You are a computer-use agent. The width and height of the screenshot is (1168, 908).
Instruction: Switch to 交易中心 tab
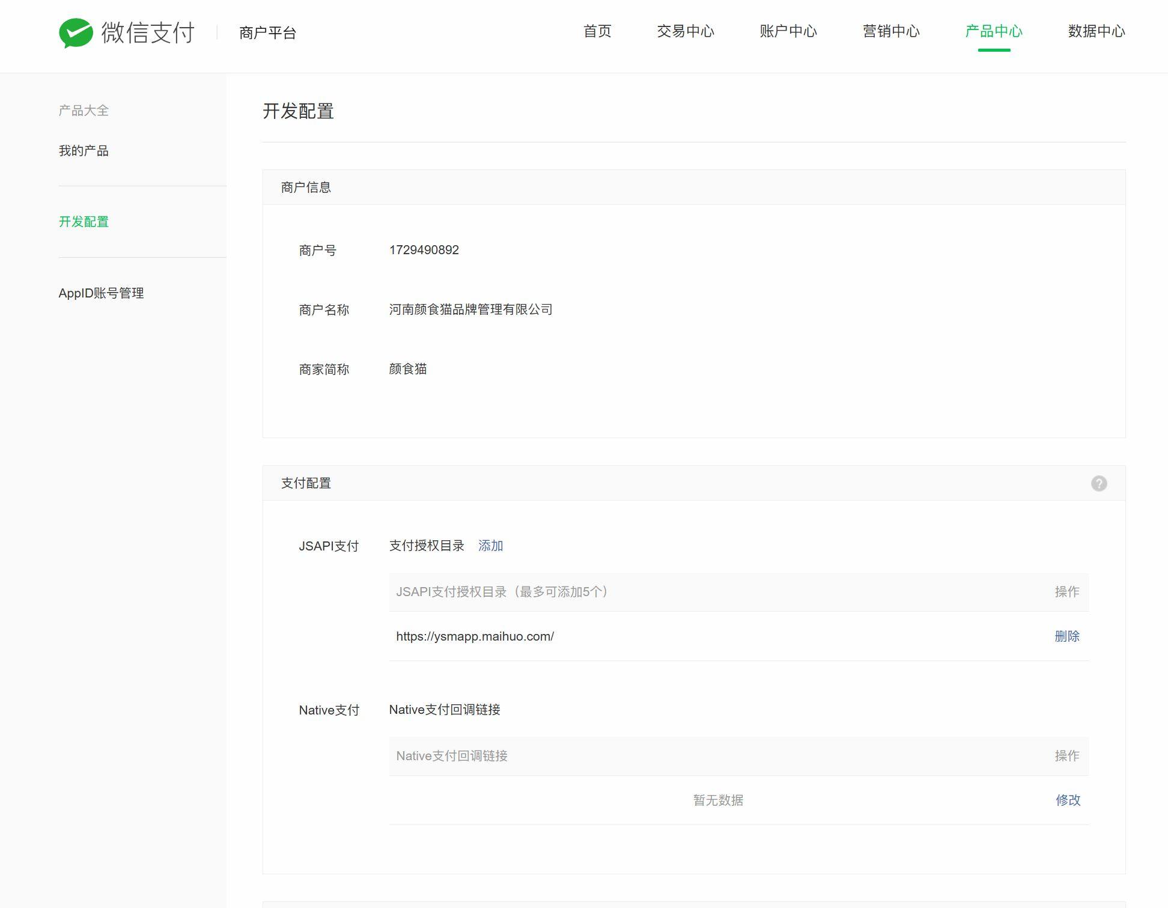(x=685, y=31)
